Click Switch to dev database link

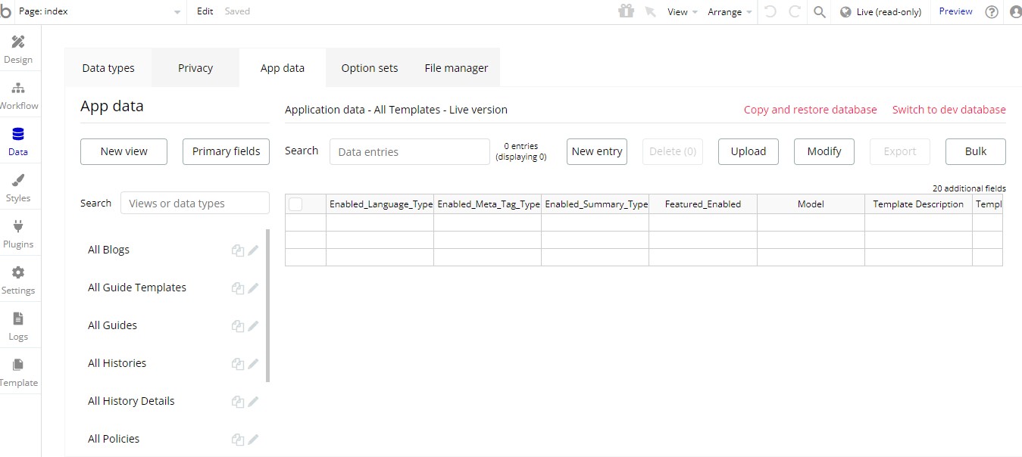pyautogui.click(x=949, y=110)
